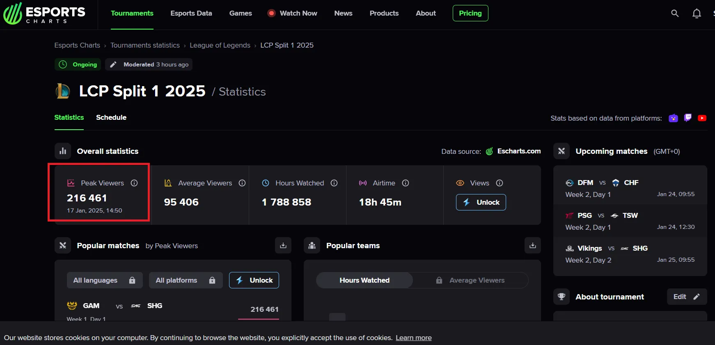Switch to the Statistics tab
Screen dimensions: 715x345
coord(69,117)
